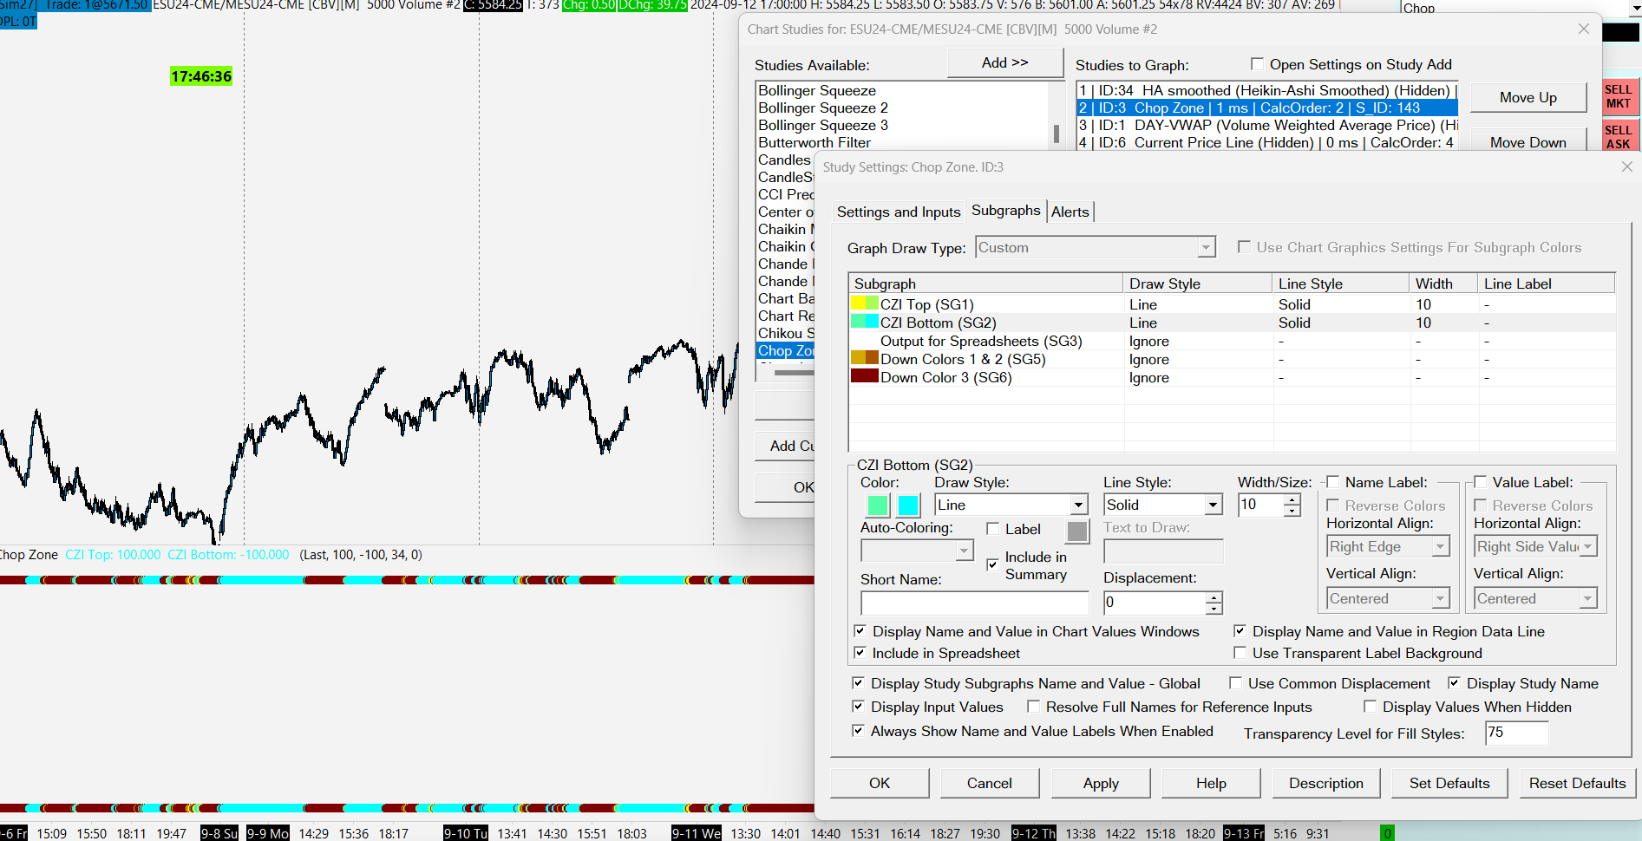Enable Open Settings on Study Add checkbox

click(1258, 64)
